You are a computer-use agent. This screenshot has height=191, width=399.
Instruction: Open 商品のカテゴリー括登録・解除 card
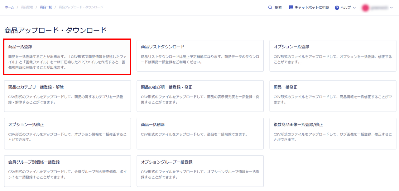[x=67, y=96]
